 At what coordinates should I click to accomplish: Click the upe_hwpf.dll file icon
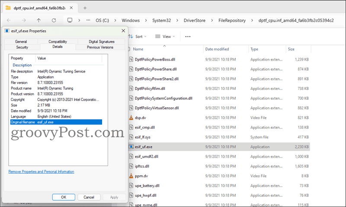click(131, 195)
